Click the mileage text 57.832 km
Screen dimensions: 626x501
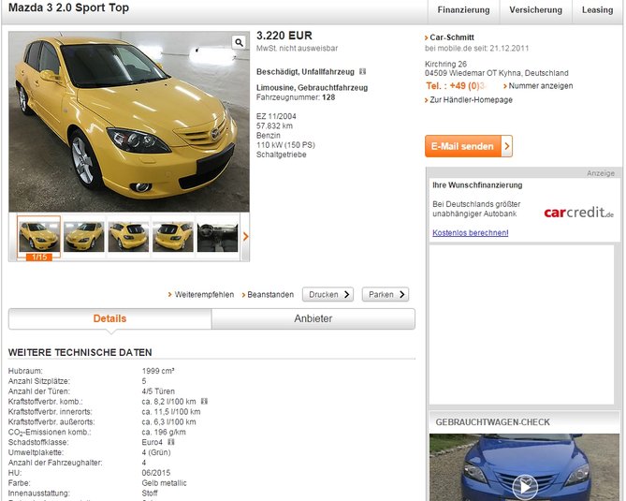click(x=274, y=125)
